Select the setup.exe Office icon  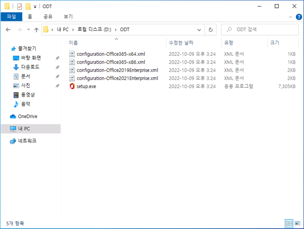72,86
